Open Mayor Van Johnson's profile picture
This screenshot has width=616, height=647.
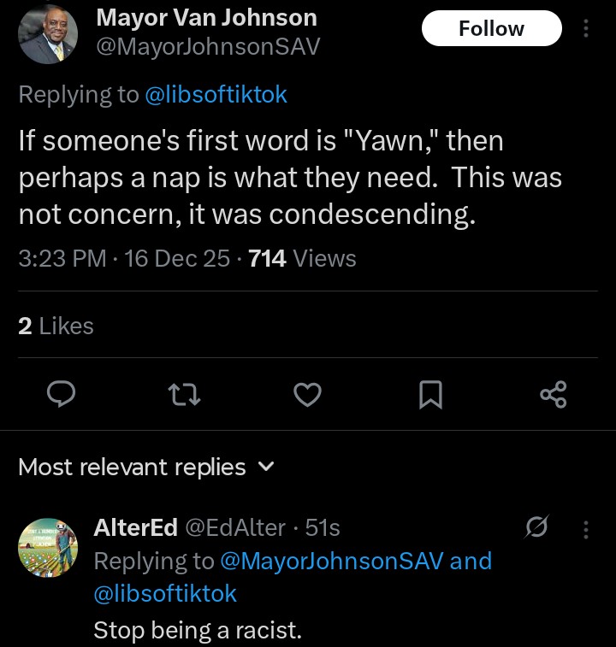[48, 34]
